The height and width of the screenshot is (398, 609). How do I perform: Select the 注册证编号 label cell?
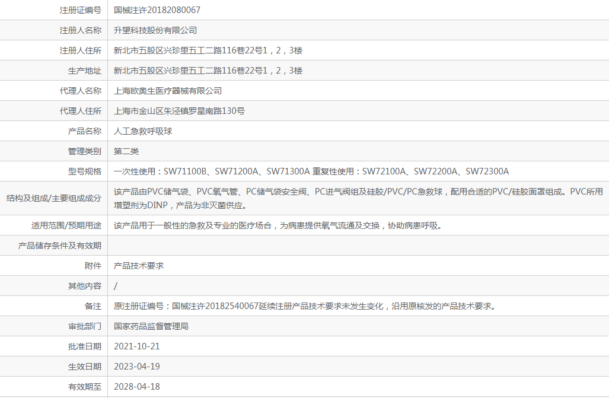81,10
